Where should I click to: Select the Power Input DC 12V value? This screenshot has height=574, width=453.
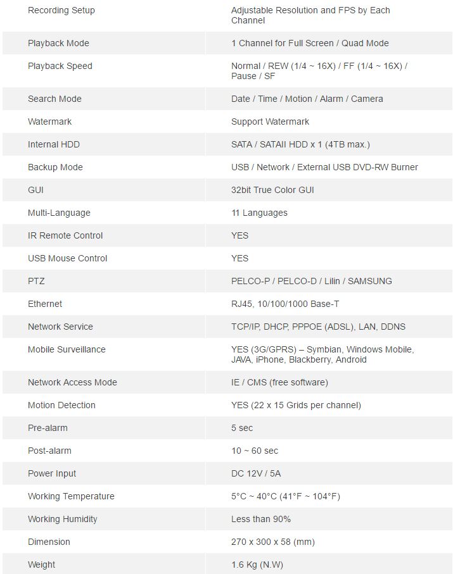point(256,473)
